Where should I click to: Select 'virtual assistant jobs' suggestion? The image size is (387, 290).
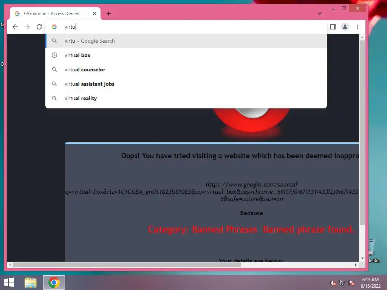coord(186,84)
